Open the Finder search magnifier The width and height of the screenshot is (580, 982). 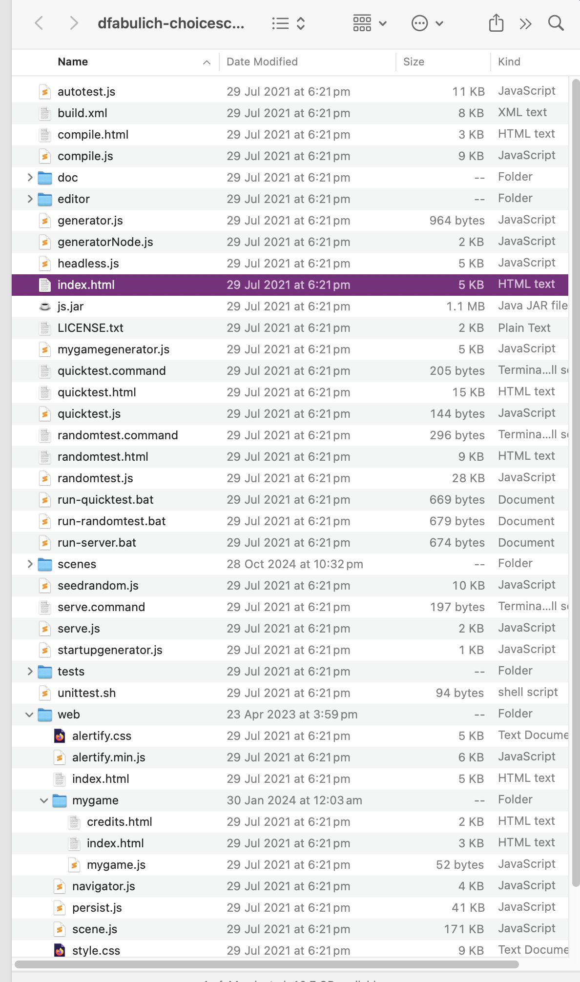click(x=556, y=23)
